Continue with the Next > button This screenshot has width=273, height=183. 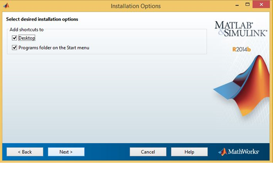pos(66,152)
